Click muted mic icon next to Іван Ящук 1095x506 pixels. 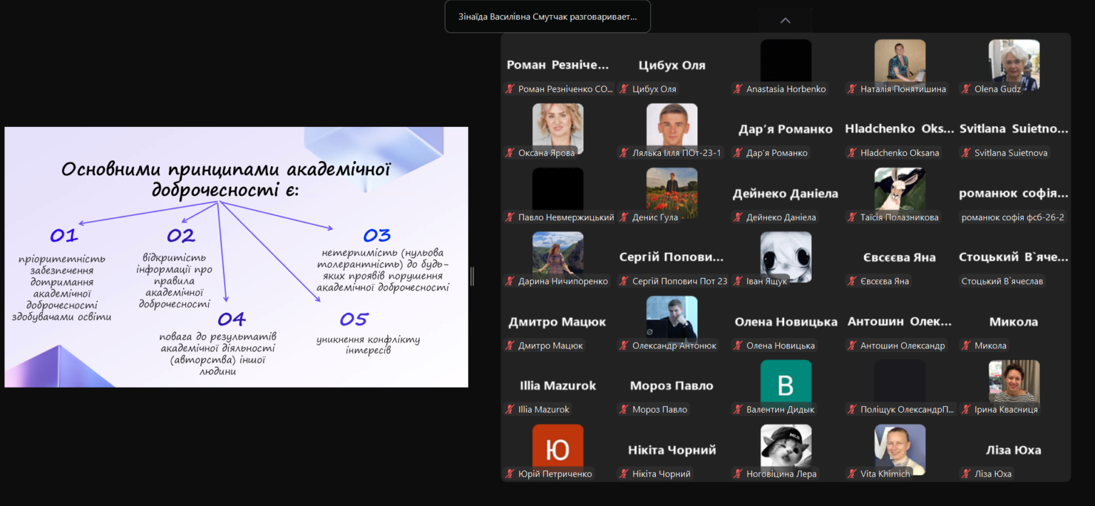point(738,281)
